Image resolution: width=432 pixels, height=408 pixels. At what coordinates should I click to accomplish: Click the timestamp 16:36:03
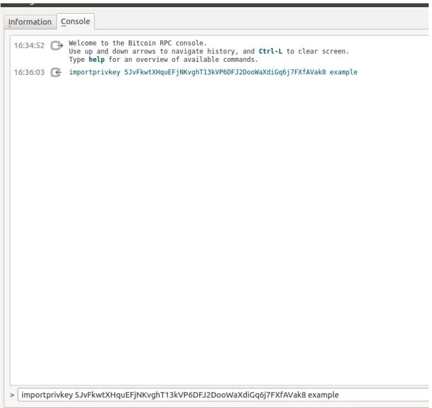pyautogui.click(x=29, y=72)
